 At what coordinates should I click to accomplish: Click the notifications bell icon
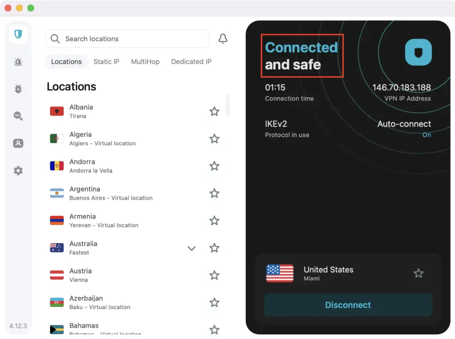tap(223, 39)
